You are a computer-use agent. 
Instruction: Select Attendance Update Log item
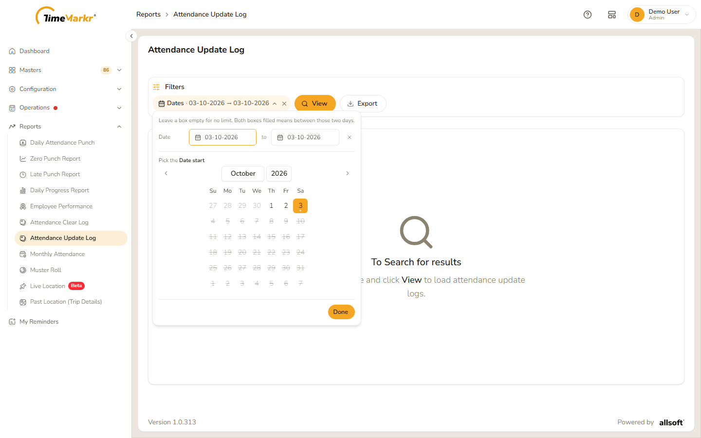(x=71, y=238)
